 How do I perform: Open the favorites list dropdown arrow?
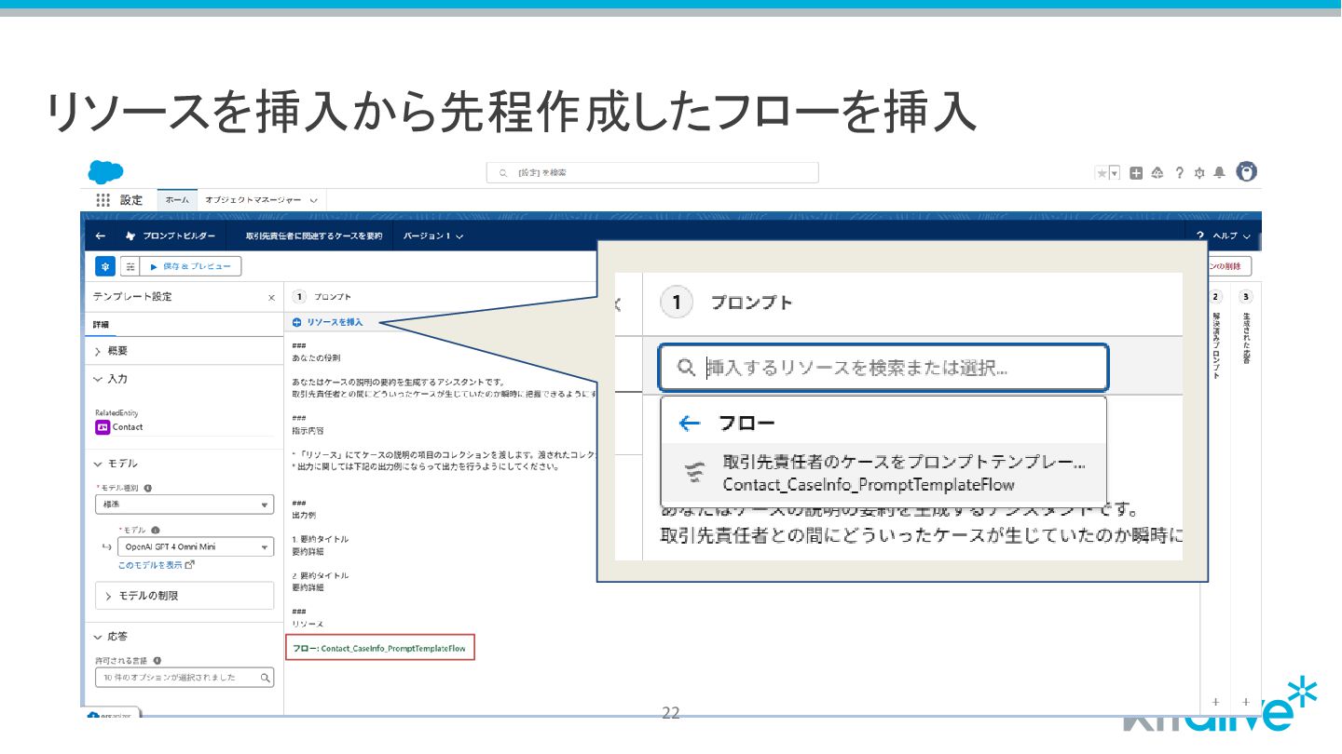[1115, 173]
